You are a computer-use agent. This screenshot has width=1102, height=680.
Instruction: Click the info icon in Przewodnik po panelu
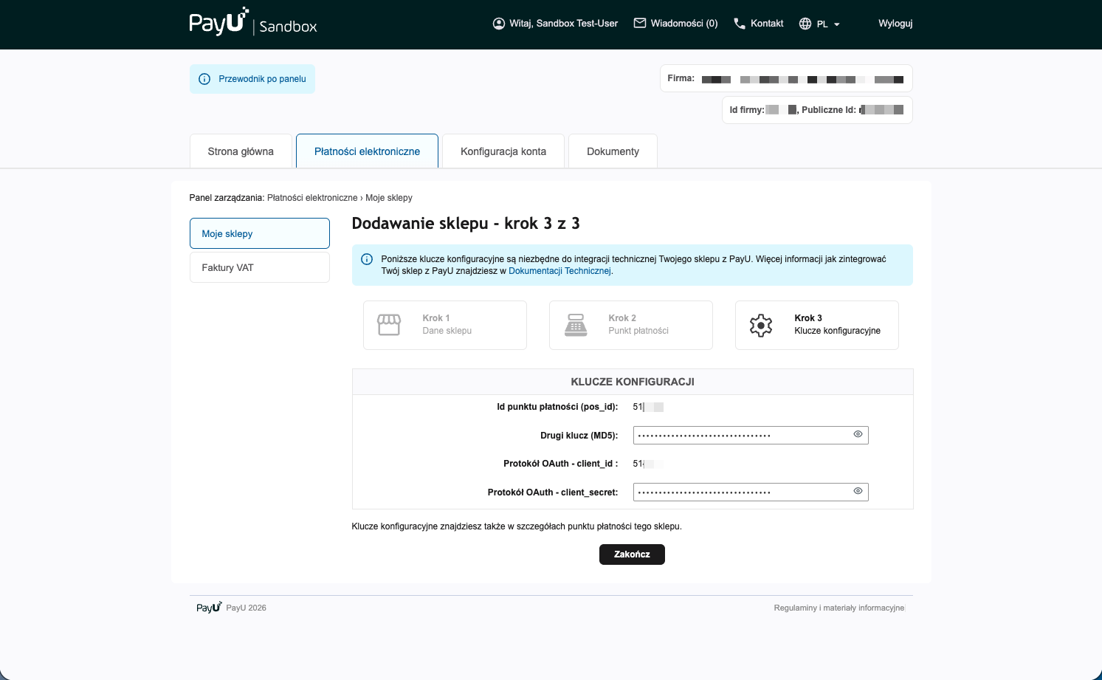[204, 79]
